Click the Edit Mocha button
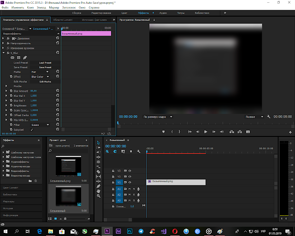295x236 pixels. [x=45, y=82]
